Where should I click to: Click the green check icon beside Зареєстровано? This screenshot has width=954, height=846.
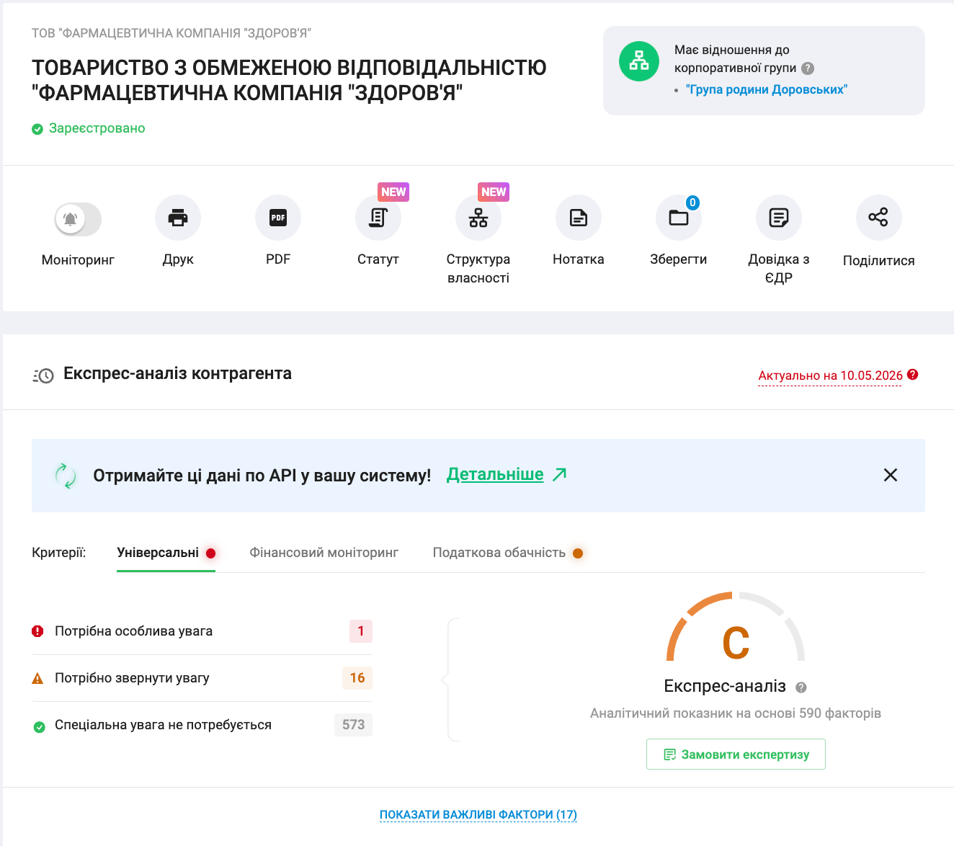37,129
